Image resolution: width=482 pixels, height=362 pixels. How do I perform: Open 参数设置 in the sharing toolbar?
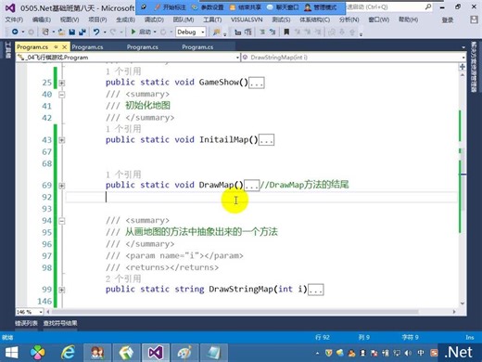(208, 7)
